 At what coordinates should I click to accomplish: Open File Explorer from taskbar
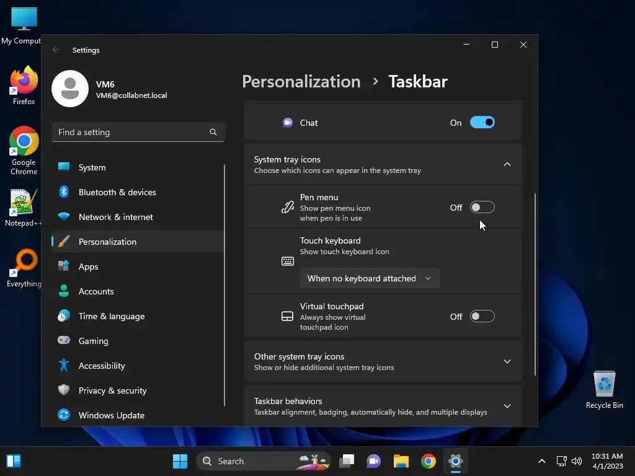[x=401, y=461]
